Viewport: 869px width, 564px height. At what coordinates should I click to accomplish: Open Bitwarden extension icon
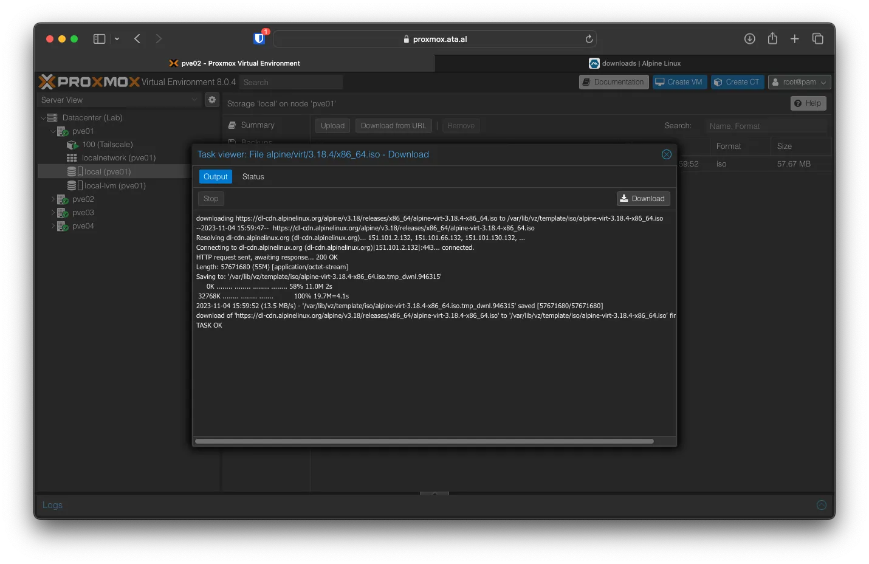click(x=259, y=38)
